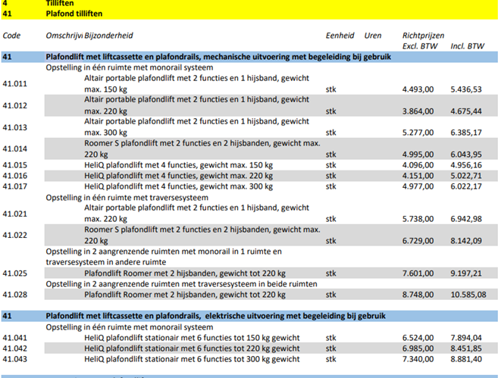Viewport: 501px width, 378px height.
Task: Select price 6.985,00
Action: (418, 348)
